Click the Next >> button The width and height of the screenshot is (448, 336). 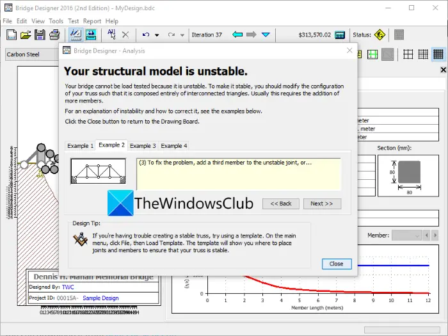322,204
